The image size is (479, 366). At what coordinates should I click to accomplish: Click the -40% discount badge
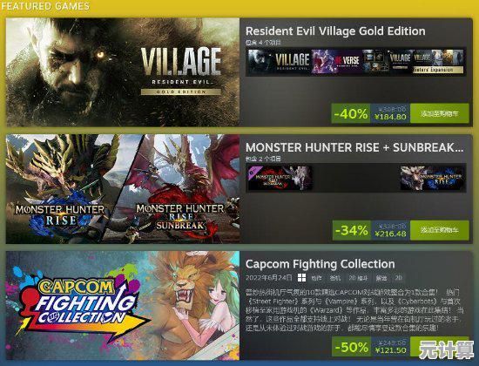pos(351,113)
